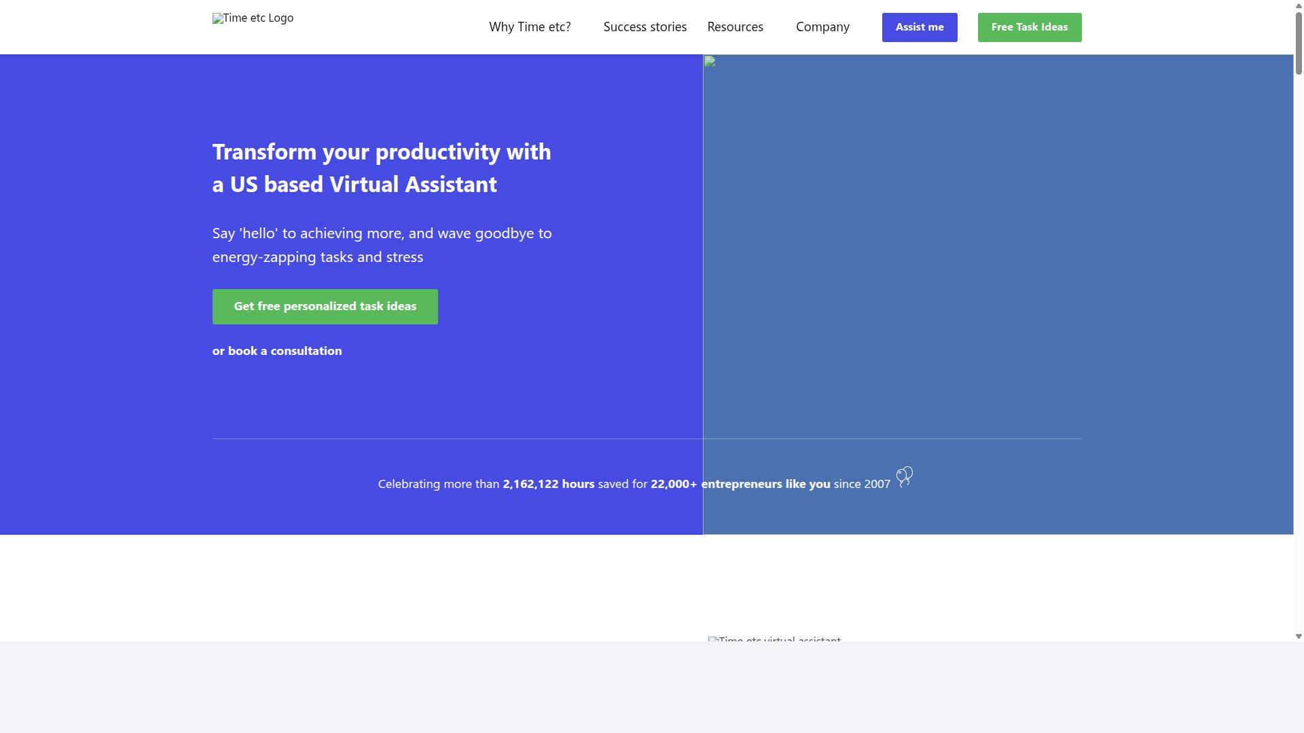Viewport: 1304px width, 733px height.
Task: Open the Company menu
Action: (822, 27)
